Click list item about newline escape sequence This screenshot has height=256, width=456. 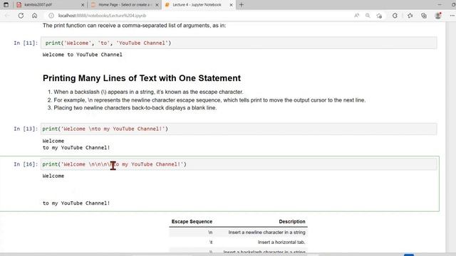click(x=209, y=100)
